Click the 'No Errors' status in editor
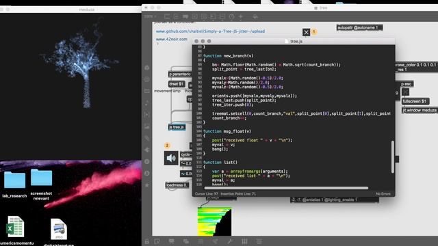This screenshot has width=438, height=246. point(383,194)
